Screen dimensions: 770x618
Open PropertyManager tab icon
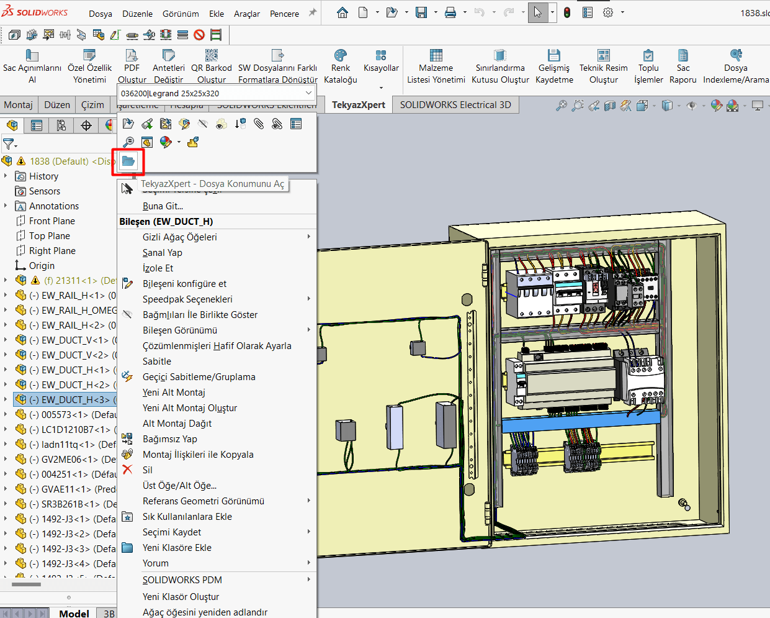pyautogui.click(x=37, y=125)
